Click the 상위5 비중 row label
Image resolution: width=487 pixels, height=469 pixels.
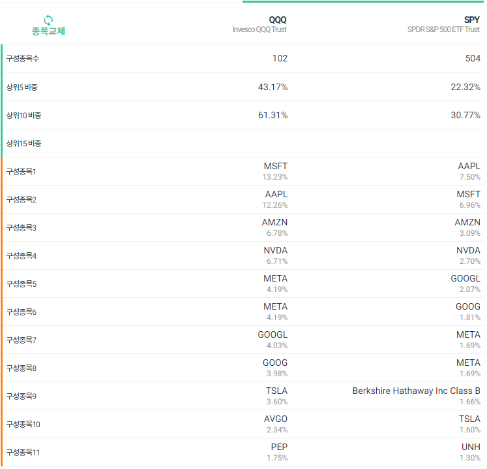(x=22, y=88)
